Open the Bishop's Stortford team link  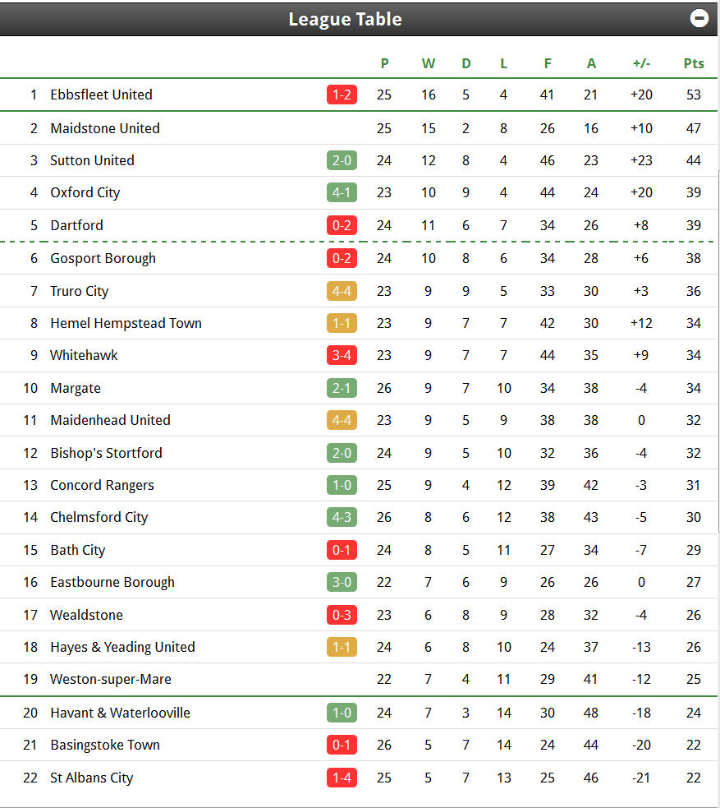(x=106, y=454)
